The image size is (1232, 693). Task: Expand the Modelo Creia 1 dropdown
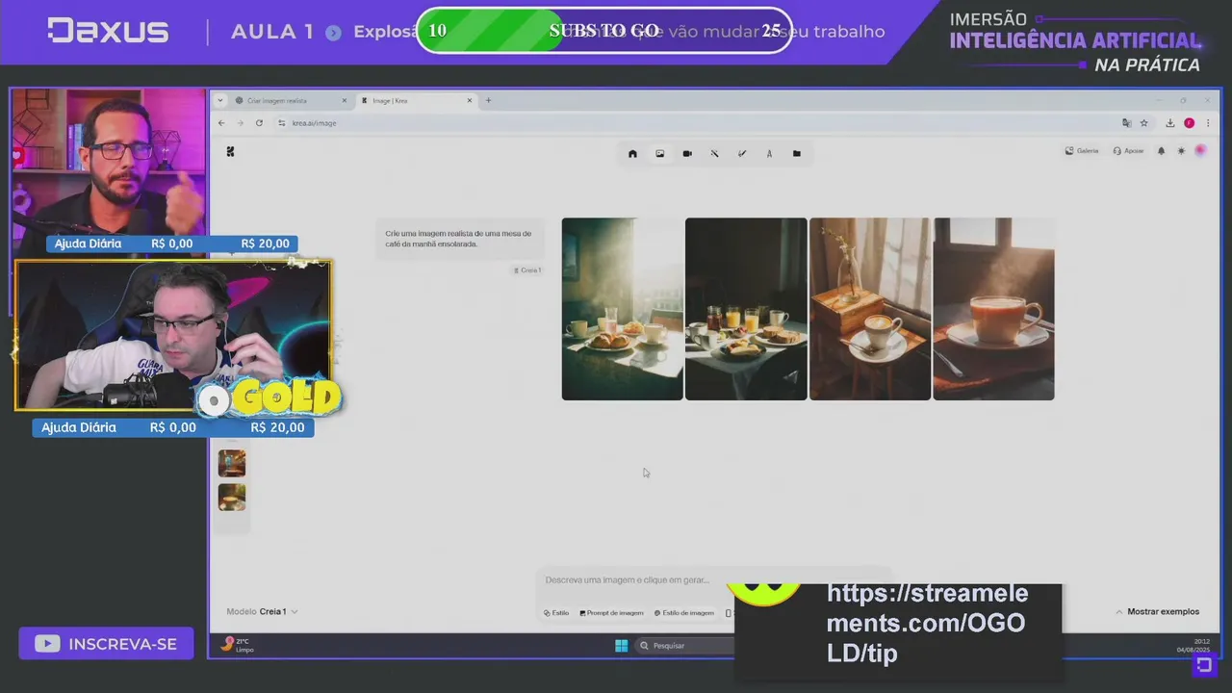[x=262, y=612]
